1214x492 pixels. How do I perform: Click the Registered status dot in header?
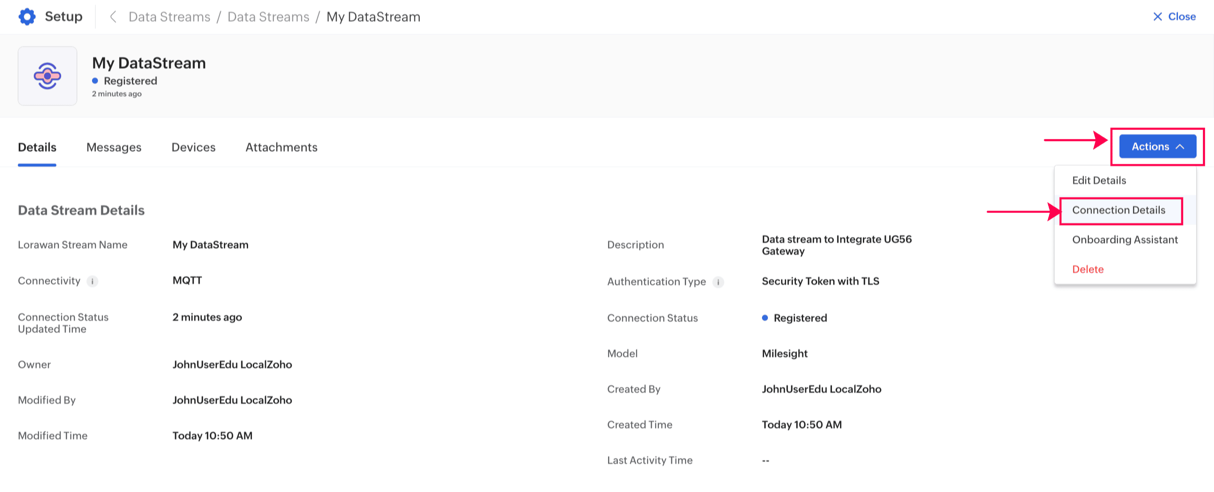[95, 81]
